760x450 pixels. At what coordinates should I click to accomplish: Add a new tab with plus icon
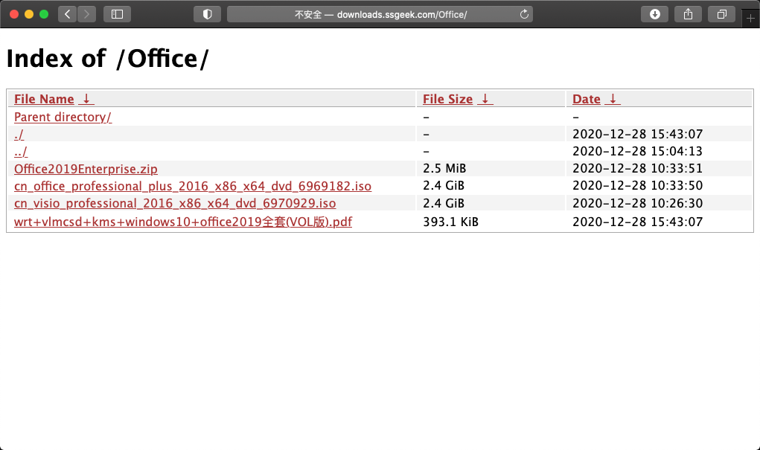(x=751, y=19)
